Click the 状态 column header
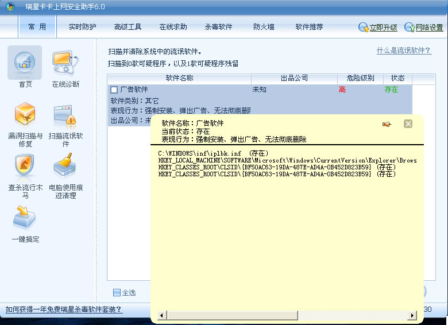This screenshot has width=448, height=325. pos(397,78)
